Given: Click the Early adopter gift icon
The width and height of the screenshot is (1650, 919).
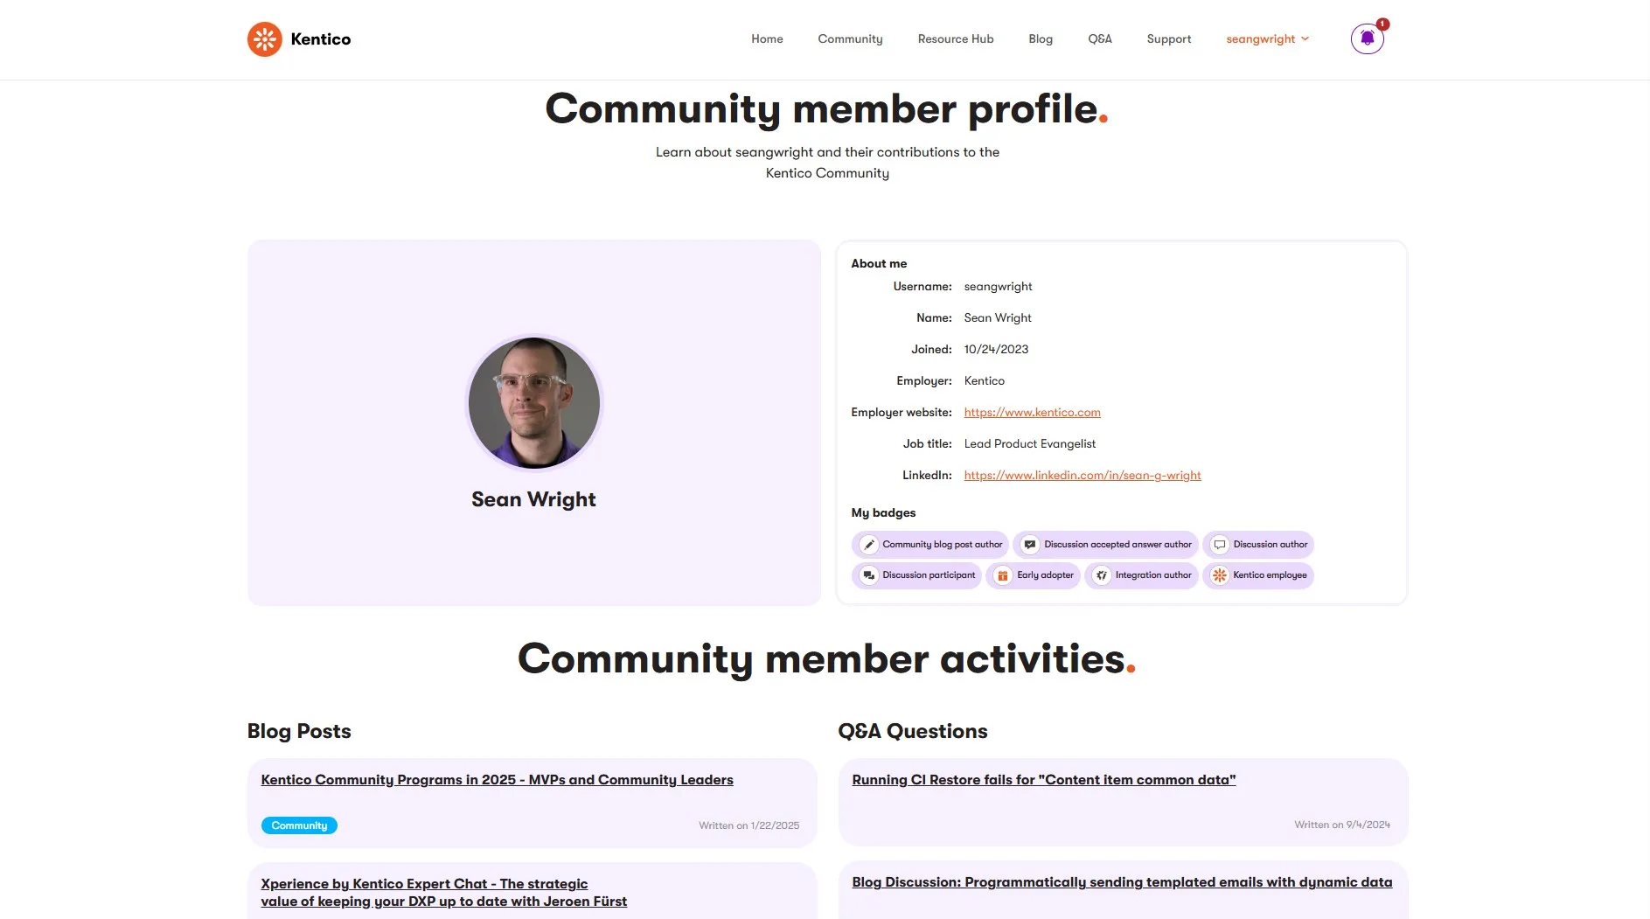Looking at the screenshot, I should 1003,575.
